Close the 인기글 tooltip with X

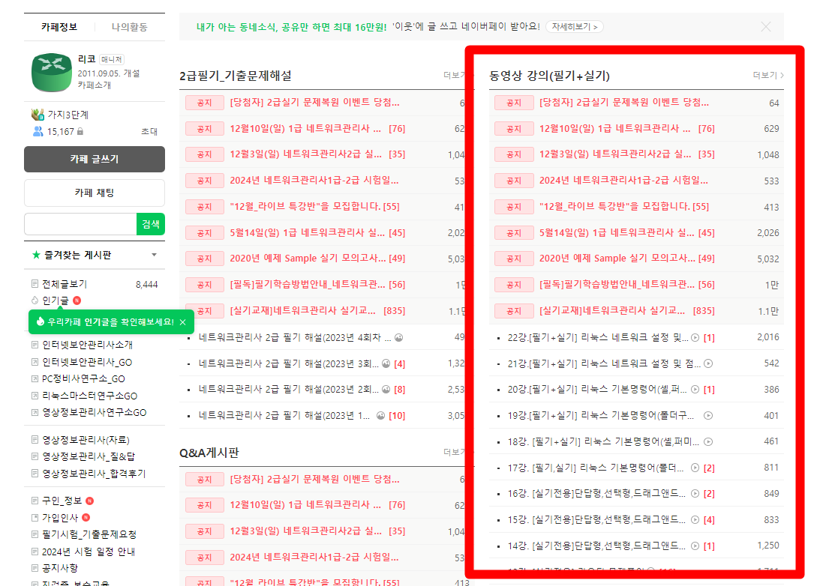[x=182, y=321]
